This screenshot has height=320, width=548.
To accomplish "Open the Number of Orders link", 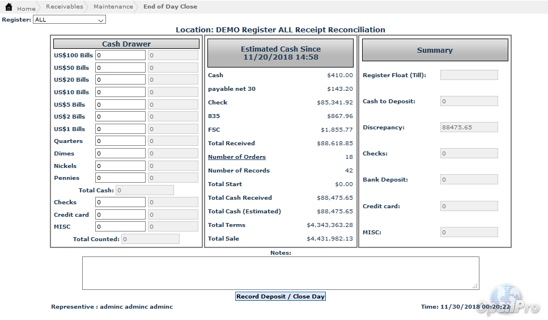I will pos(236,157).
